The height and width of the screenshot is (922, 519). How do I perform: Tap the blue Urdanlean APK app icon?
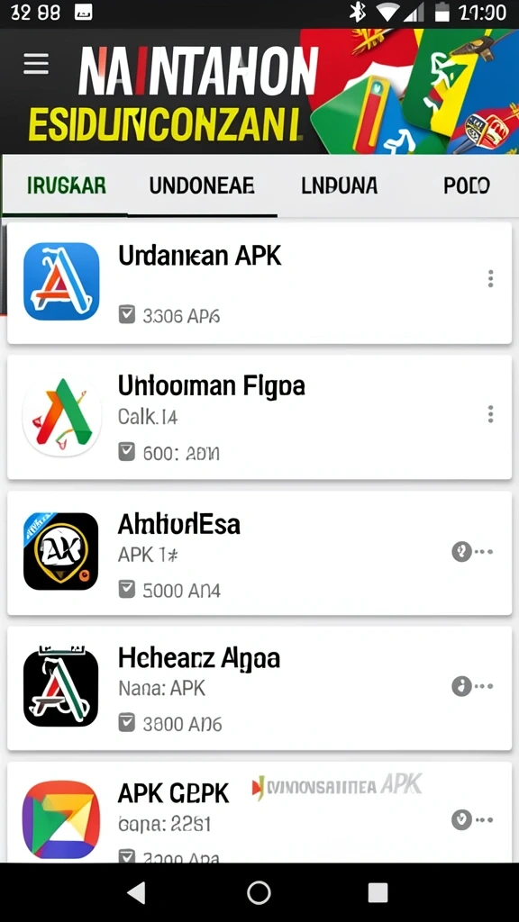click(61, 281)
